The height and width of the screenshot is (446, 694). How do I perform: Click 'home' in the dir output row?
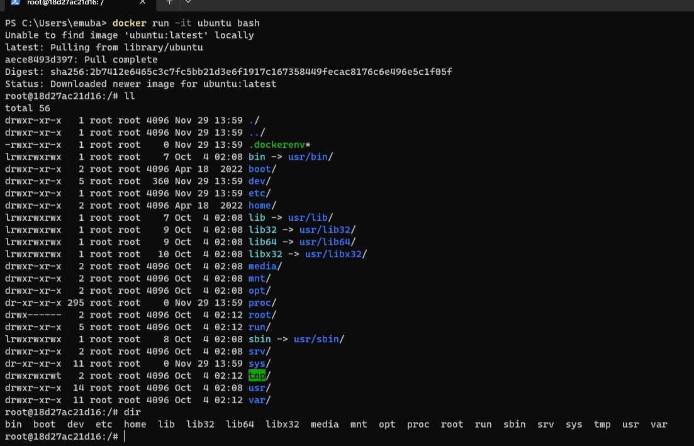click(135, 425)
